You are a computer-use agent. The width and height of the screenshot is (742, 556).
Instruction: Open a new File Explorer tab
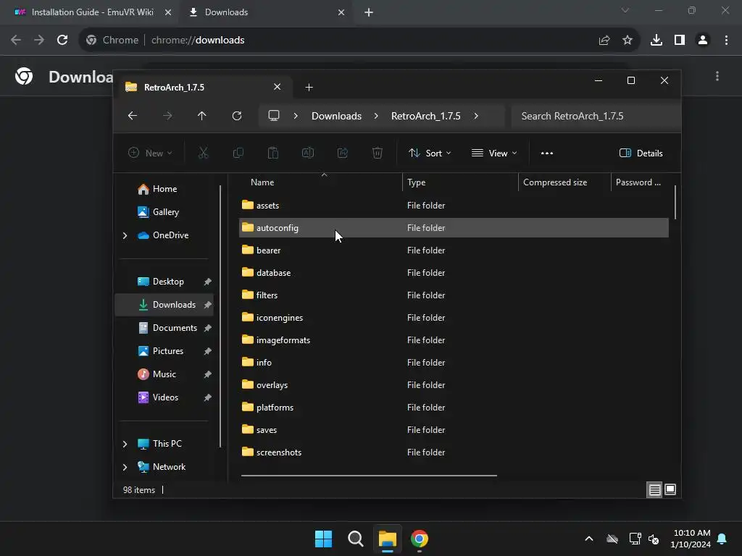click(x=309, y=87)
